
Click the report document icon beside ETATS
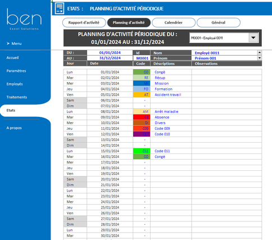[x=60, y=8]
